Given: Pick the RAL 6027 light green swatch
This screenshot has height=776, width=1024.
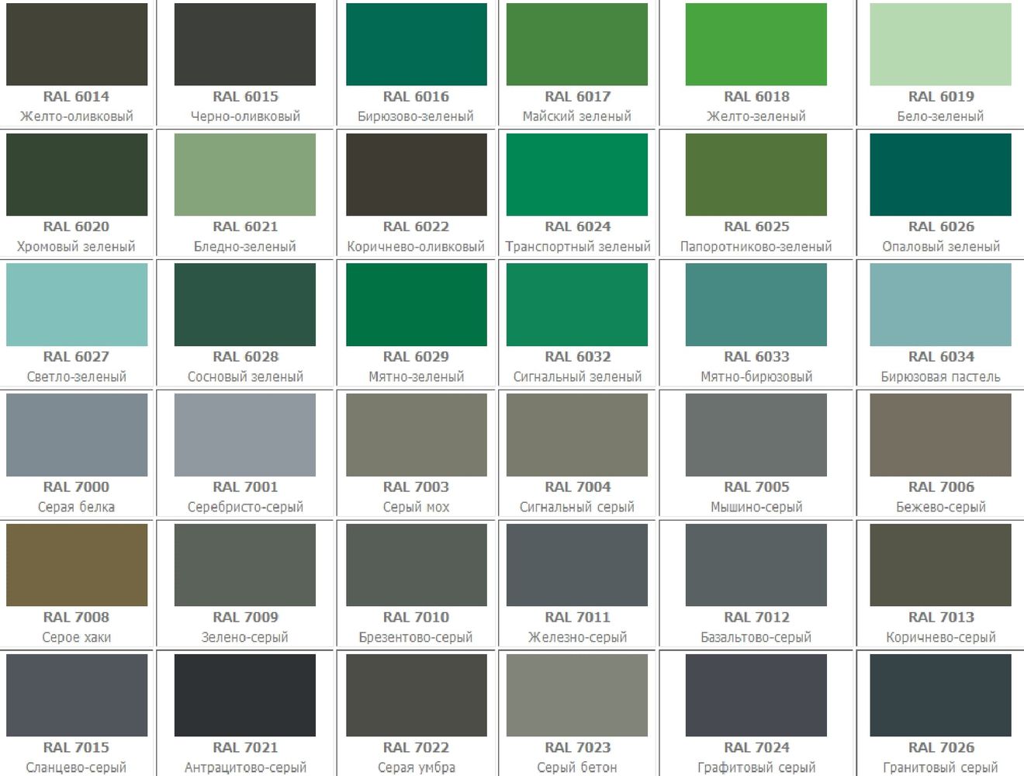Looking at the screenshot, I should pyautogui.click(x=77, y=304).
